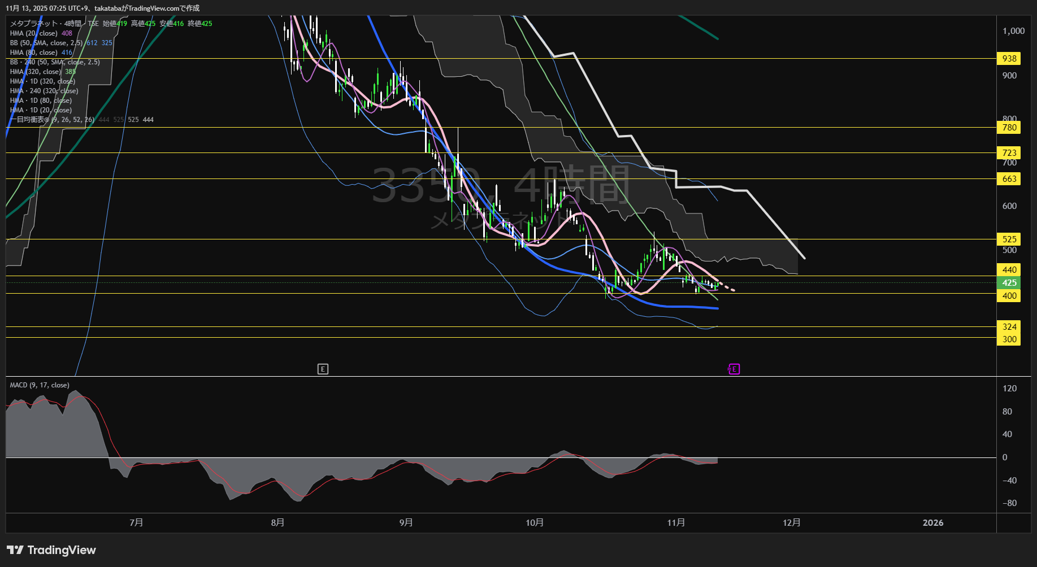Select the 938 price level label

tap(1009, 59)
